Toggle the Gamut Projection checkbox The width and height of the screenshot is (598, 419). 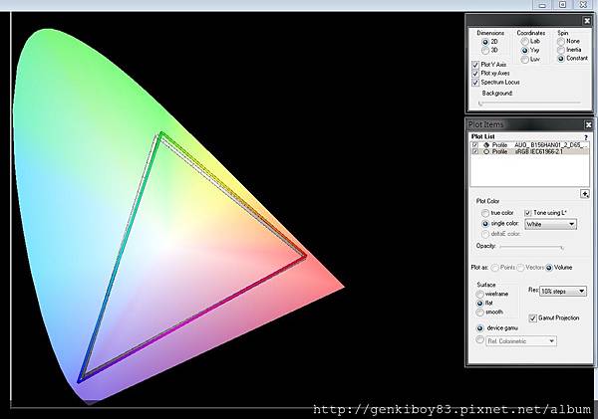533,318
